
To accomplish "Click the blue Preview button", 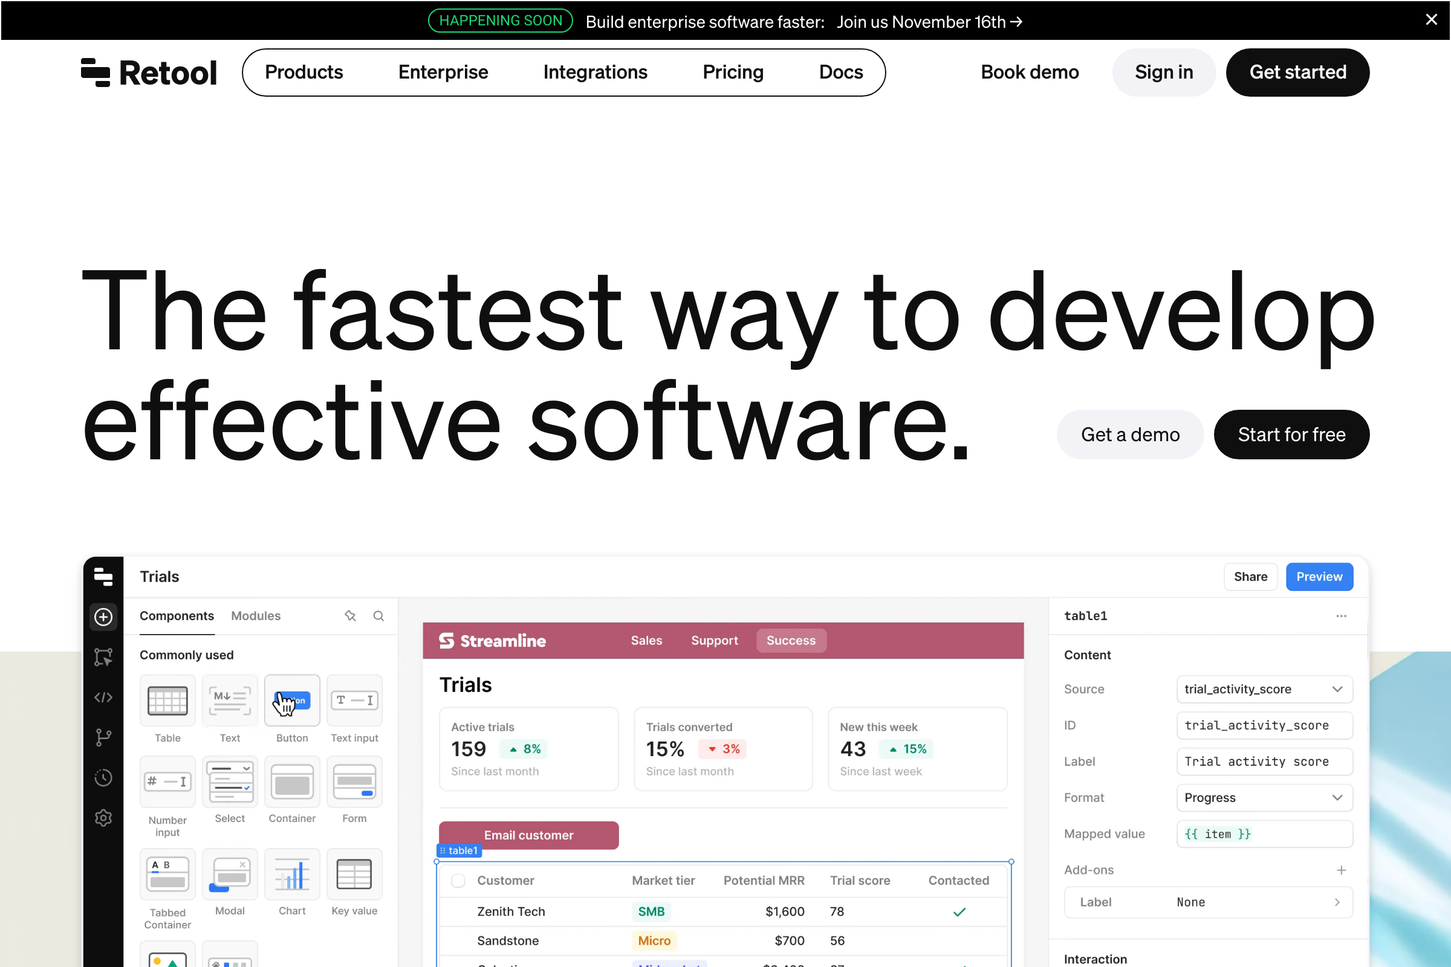I will click(x=1319, y=577).
